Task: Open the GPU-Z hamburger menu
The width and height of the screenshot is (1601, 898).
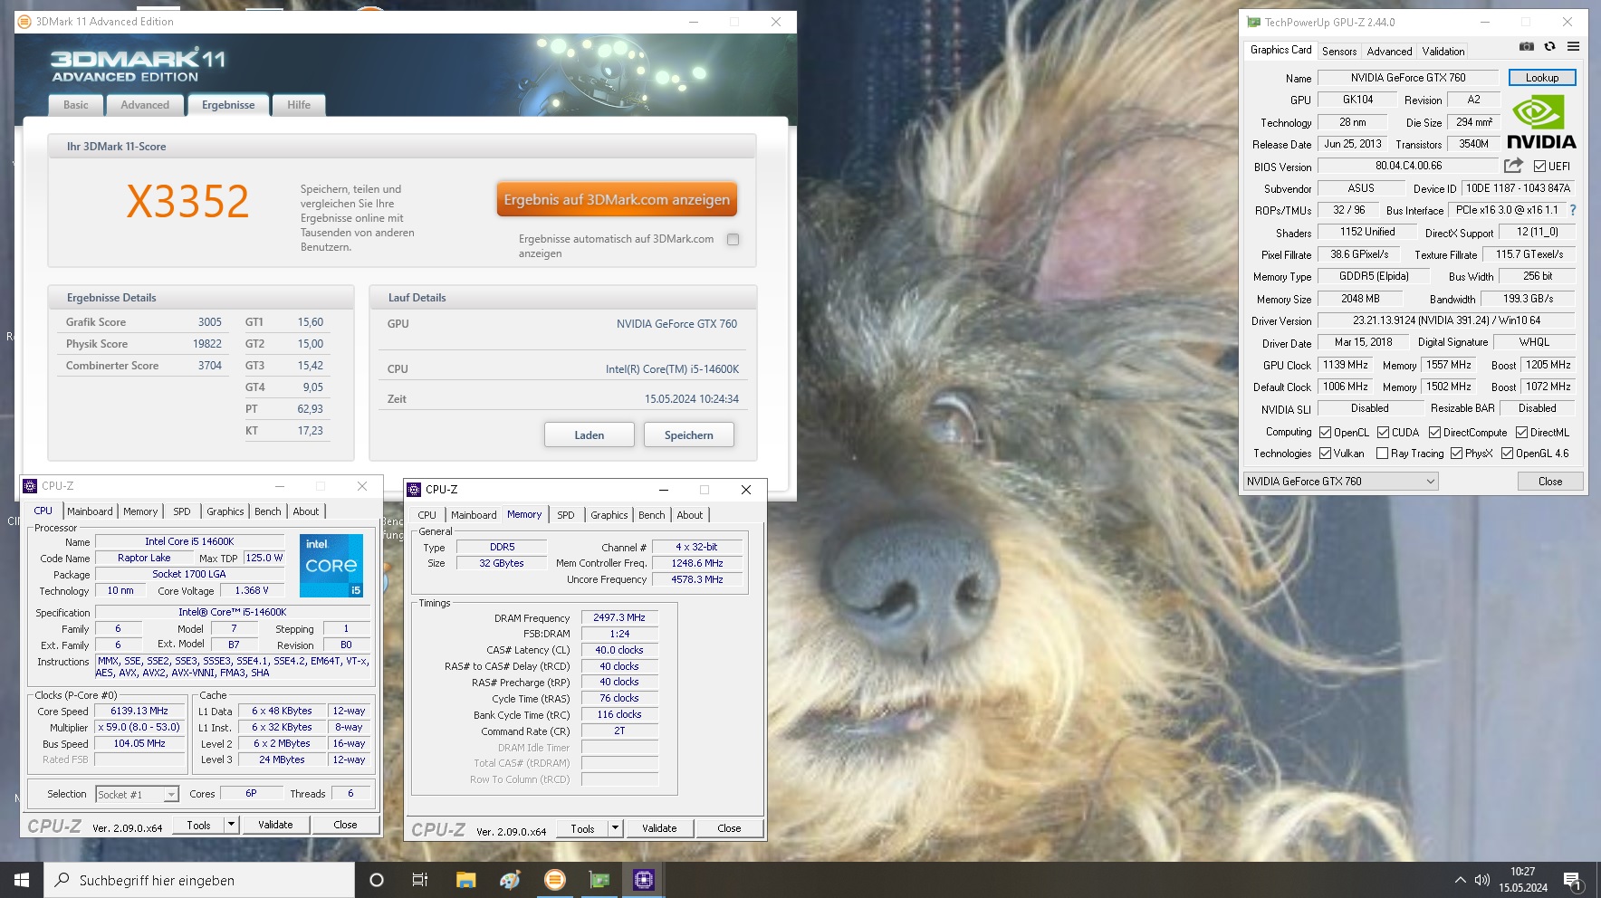Action: click(1573, 47)
